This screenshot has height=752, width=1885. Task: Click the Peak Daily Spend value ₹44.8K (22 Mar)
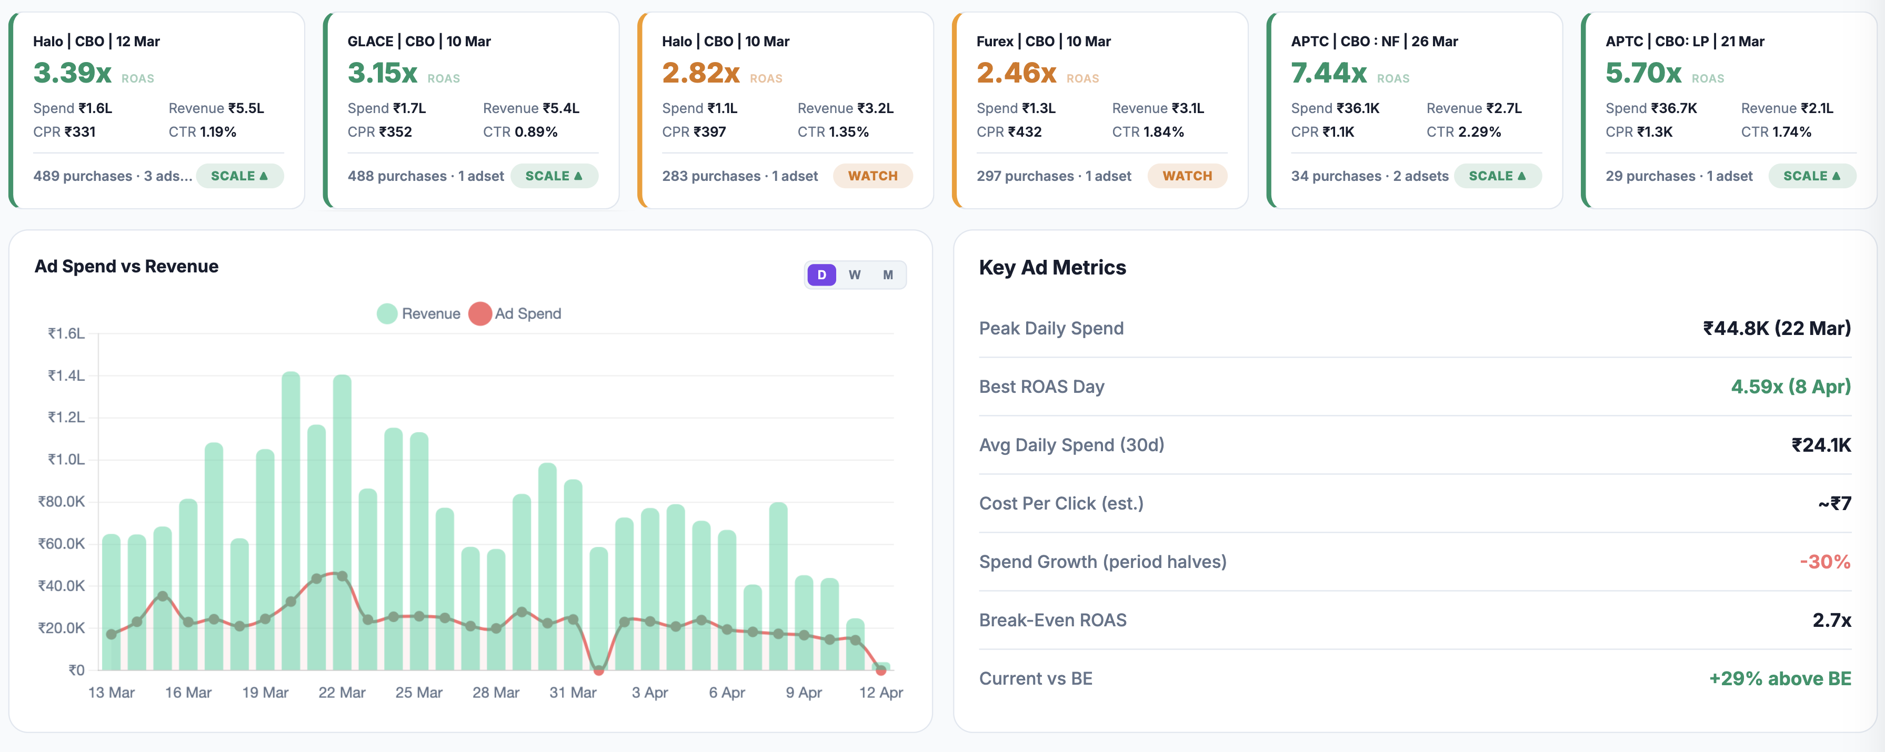point(1777,329)
